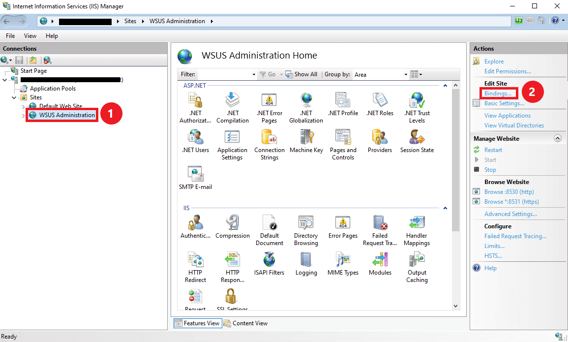
Task: Click the Basic Settings... link
Action: 504,103
